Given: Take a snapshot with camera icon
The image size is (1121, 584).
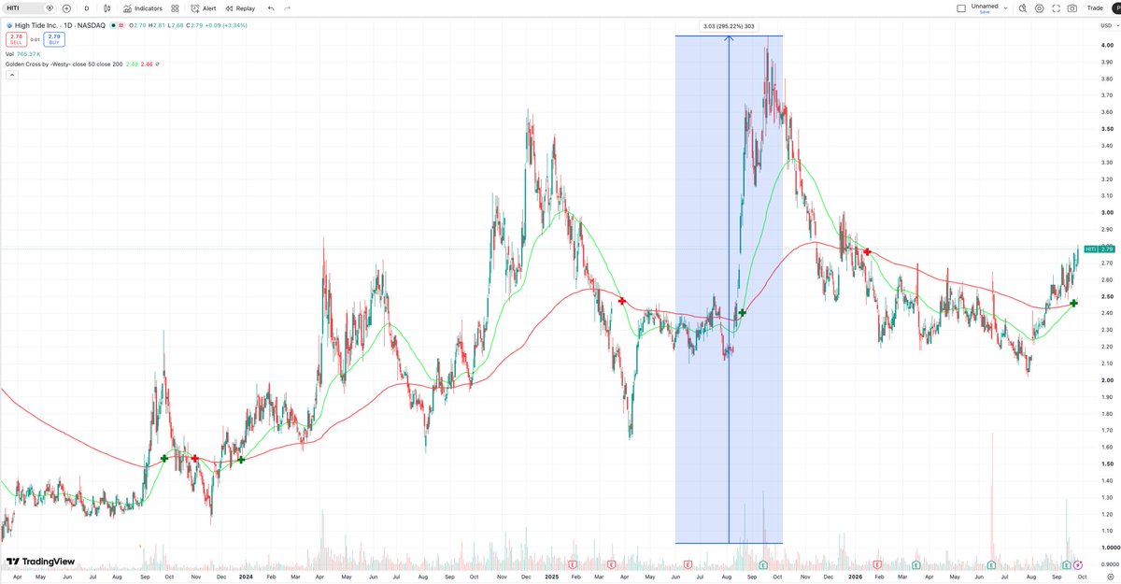Looking at the screenshot, I should pos(1071,7).
